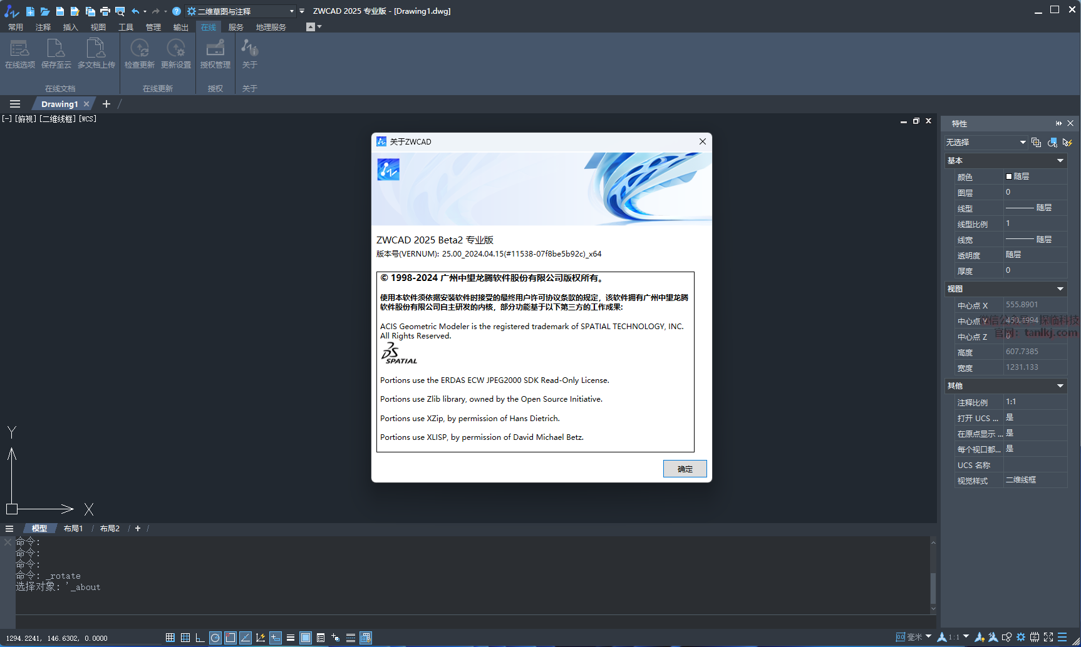This screenshot has height=647, width=1081.
Task: Click the Save As icon with pencil
Action: (75, 11)
